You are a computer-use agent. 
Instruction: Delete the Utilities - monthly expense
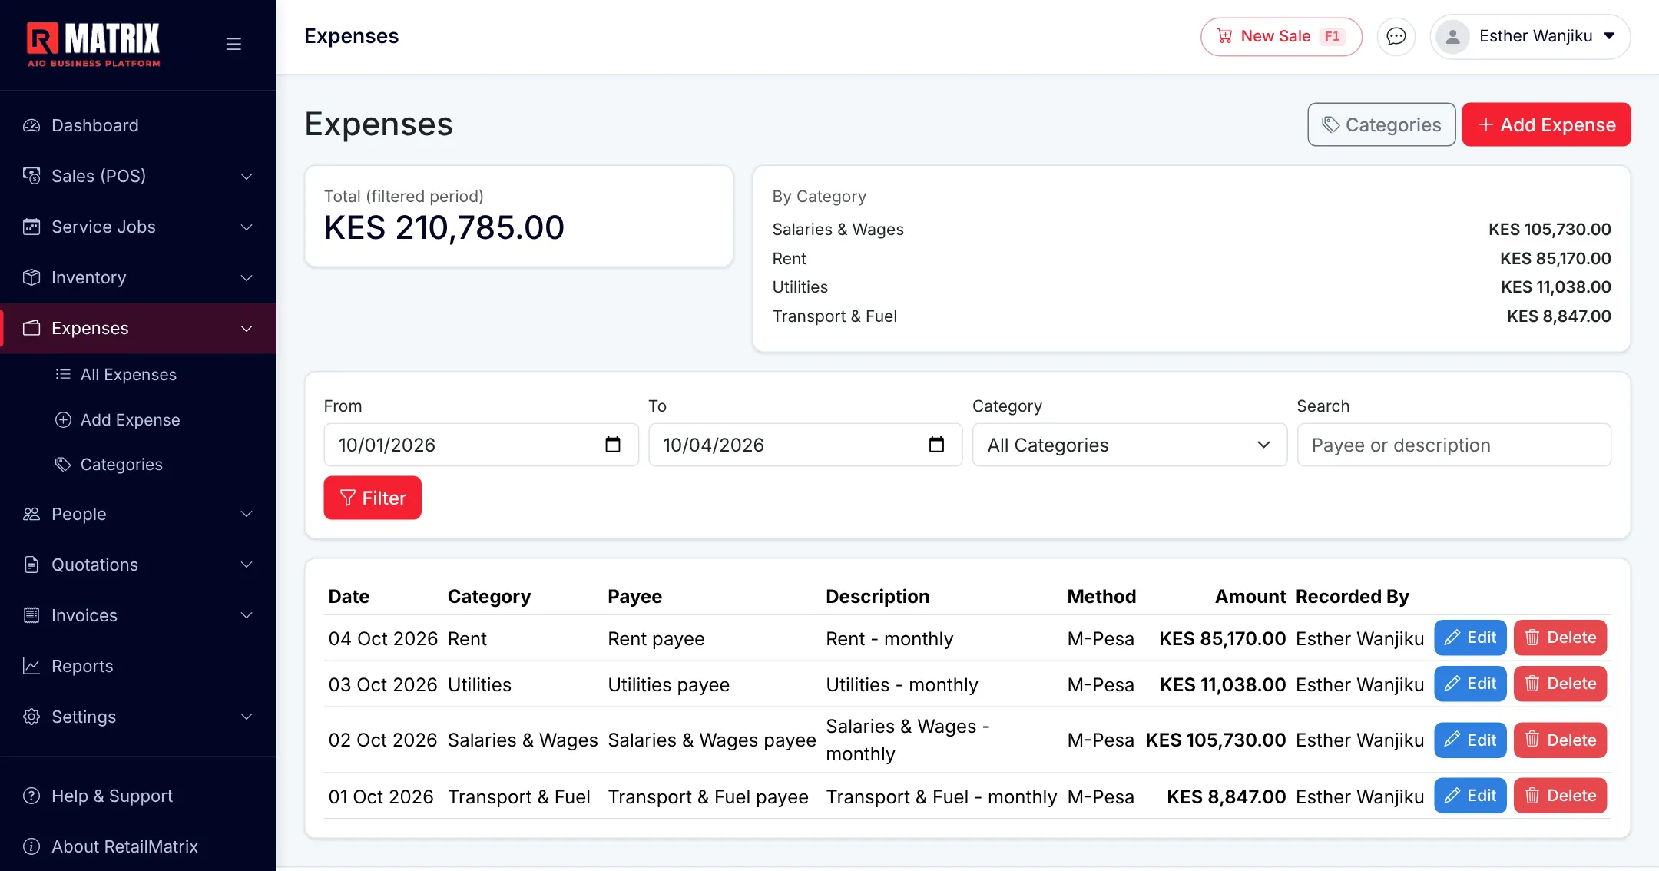tap(1560, 684)
